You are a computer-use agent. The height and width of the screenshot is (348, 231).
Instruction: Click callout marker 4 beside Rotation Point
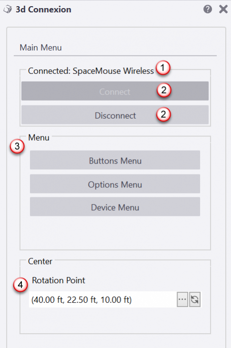pos(20,285)
